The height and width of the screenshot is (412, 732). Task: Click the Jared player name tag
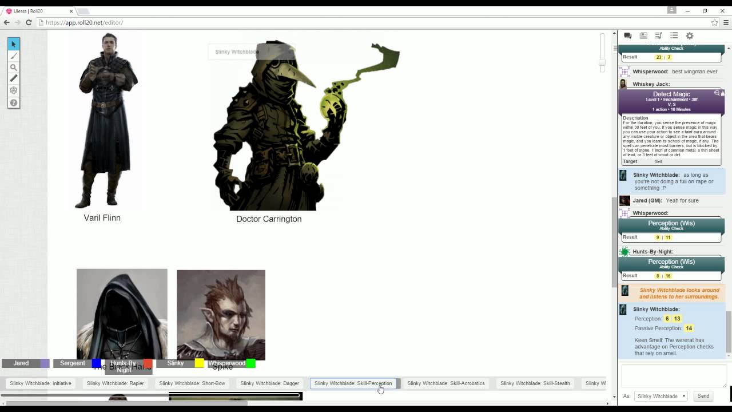tap(21, 363)
